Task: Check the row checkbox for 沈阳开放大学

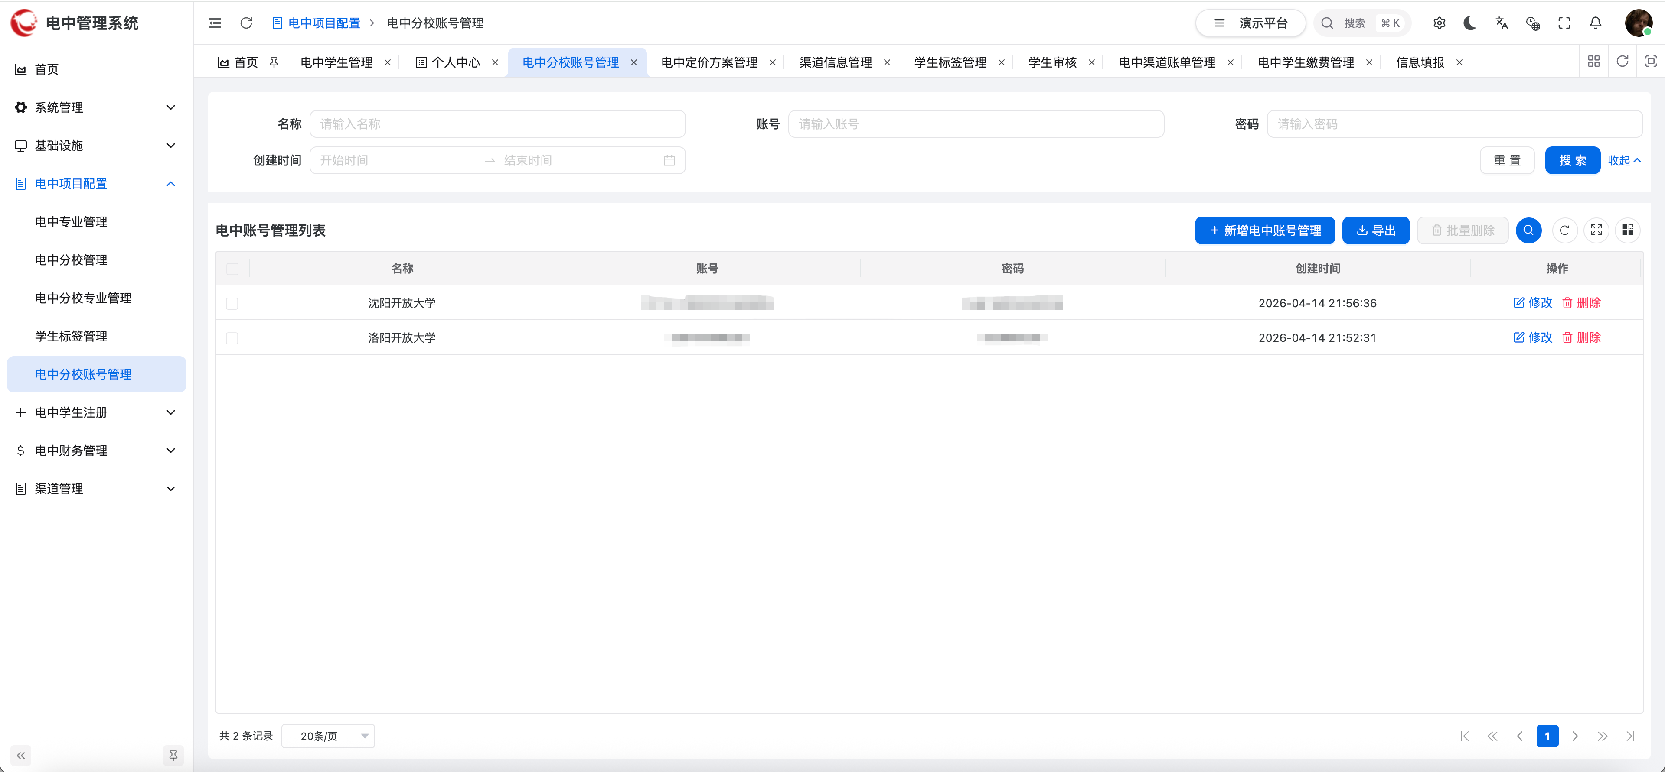Action: click(x=232, y=303)
